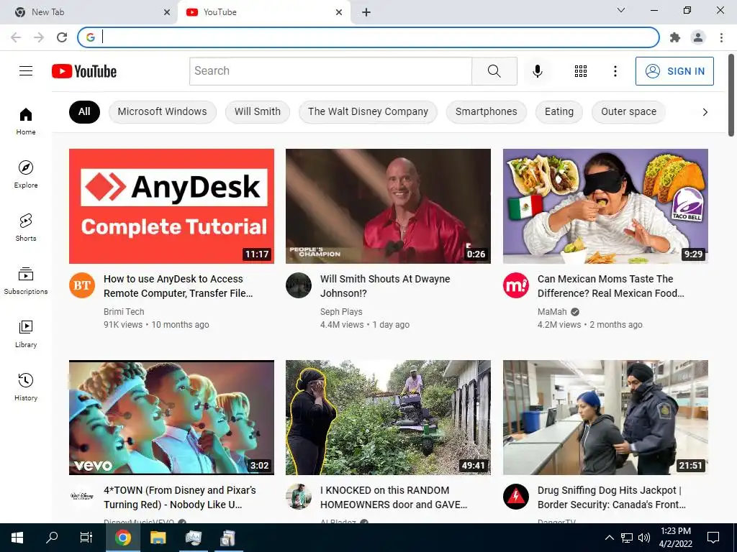Open the volume speaker tray icon

[x=644, y=538]
